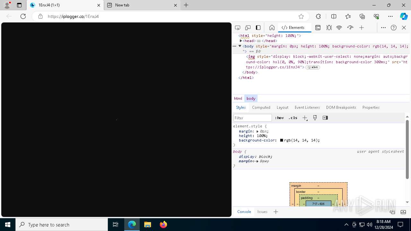The image size is (411, 231).
Task: Open the user profile icon
Action: click(x=7, y=5)
